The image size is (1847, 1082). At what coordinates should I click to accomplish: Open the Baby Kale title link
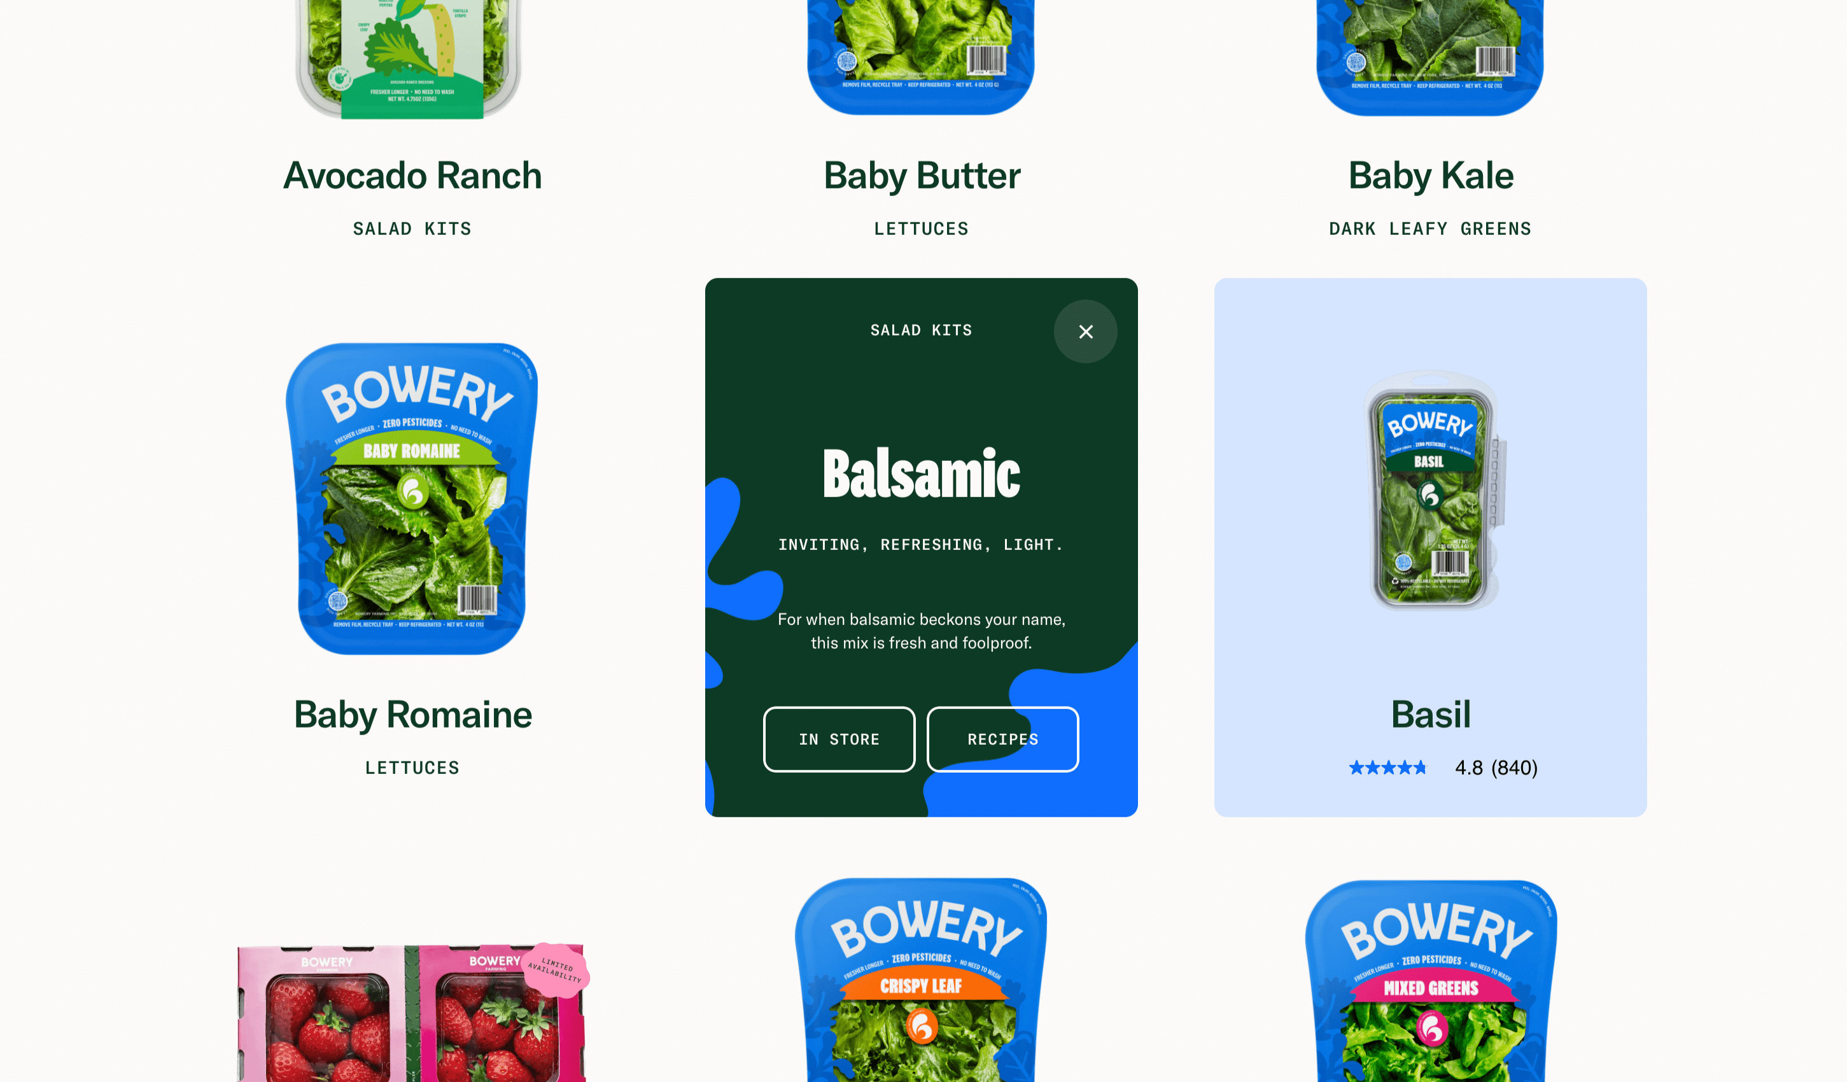pyautogui.click(x=1431, y=175)
